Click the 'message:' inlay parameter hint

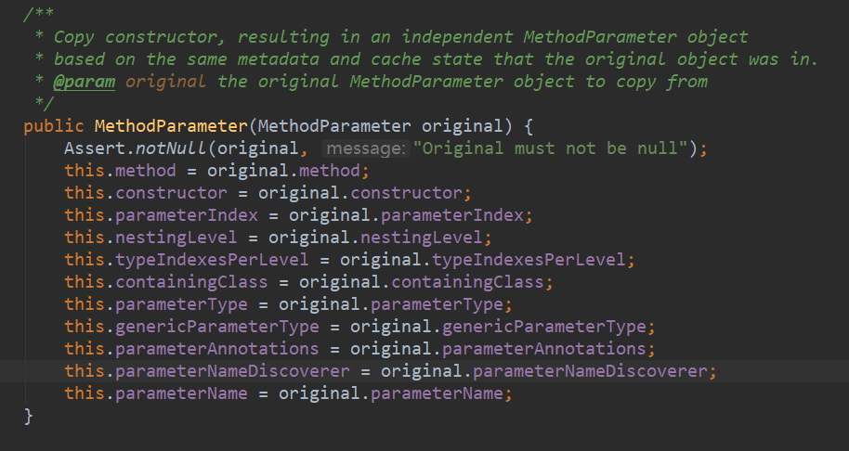[364, 148]
